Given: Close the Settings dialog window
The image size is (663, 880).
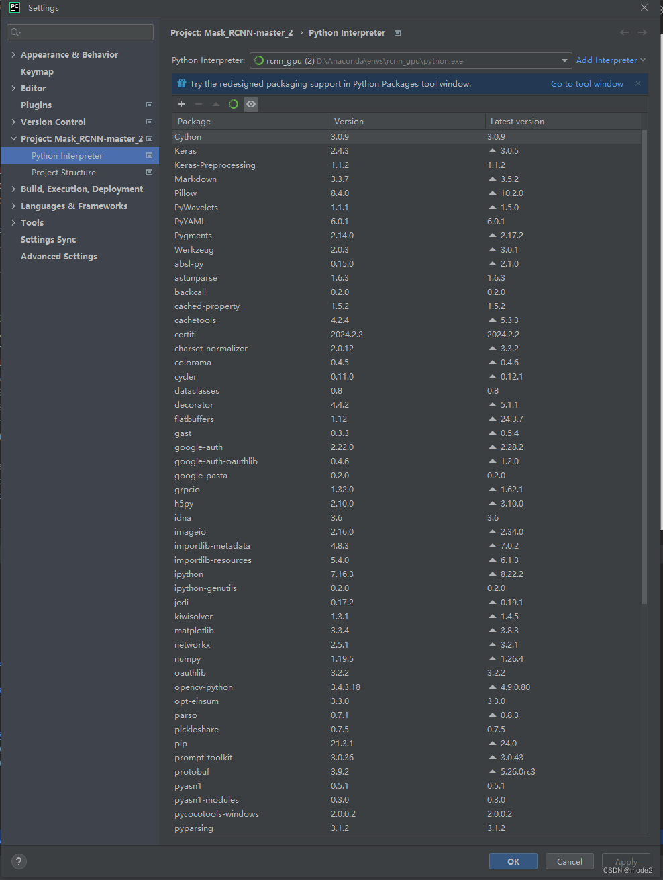Looking at the screenshot, I should point(644,7).
